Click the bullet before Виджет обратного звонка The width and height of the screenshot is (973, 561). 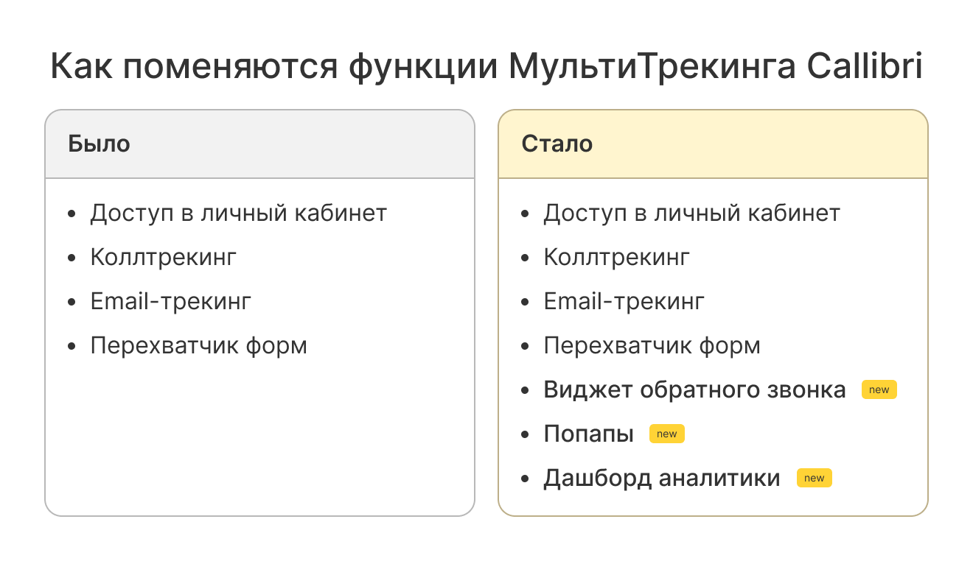525,390
